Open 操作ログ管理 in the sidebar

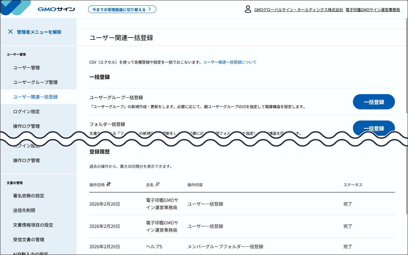(26, 126)
